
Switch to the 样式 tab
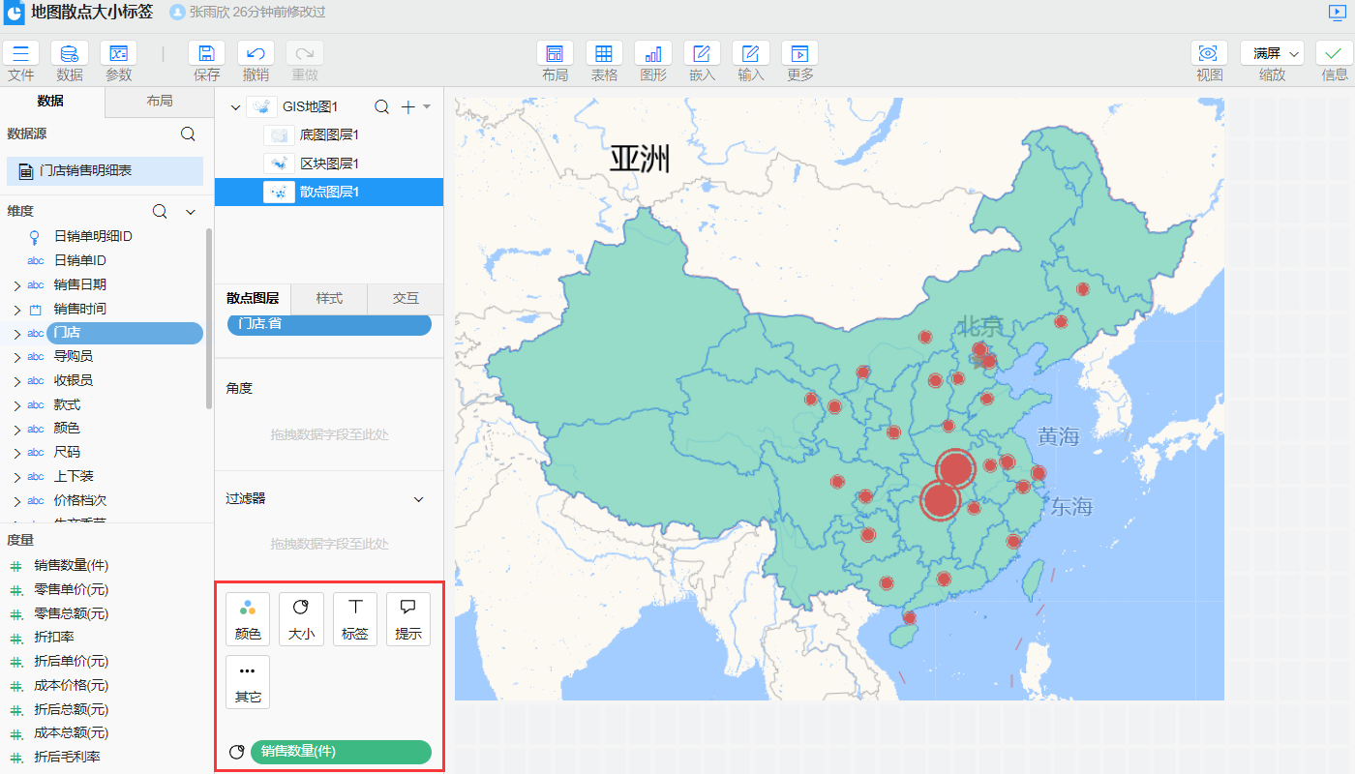pyautogui.click(x=329, y=298)
